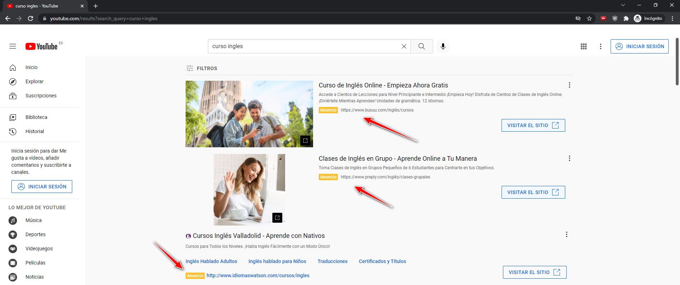The width and height of the screenshot is (680, 285).
Task: Open the YouTube guide hamburger menu
Action: pos(13,46)
